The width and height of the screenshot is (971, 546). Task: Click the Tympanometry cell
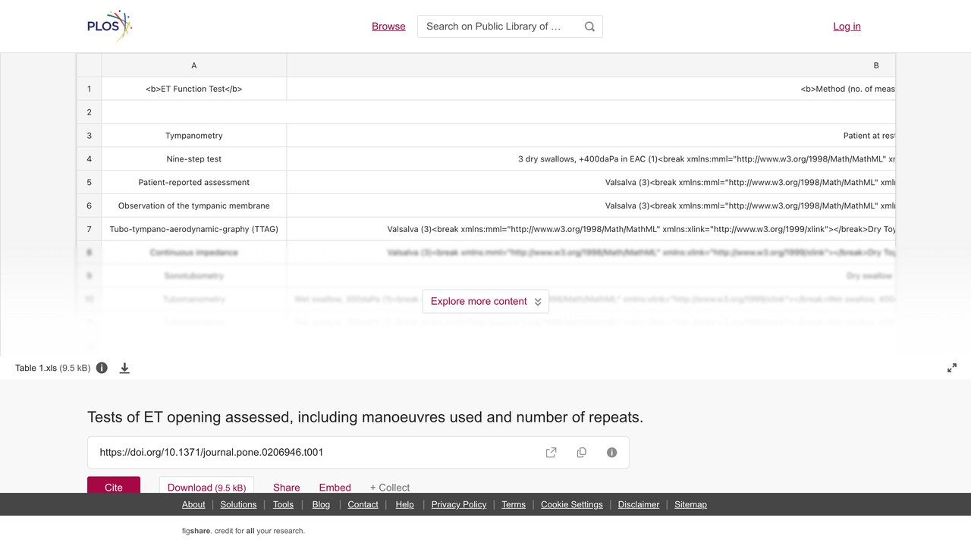[x=194, y=136]
